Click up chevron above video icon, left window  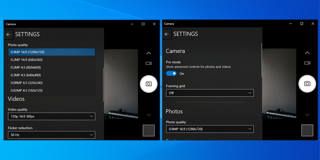149,53
